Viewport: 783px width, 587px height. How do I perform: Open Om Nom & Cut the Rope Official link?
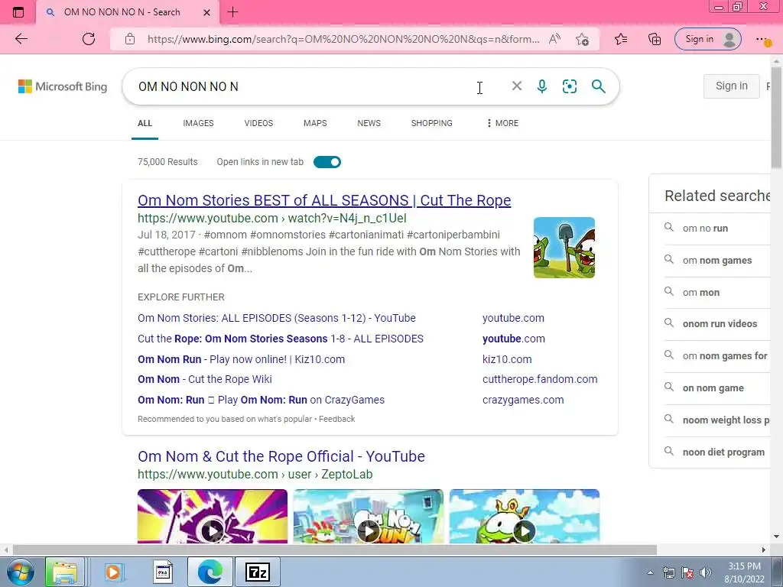281,456
